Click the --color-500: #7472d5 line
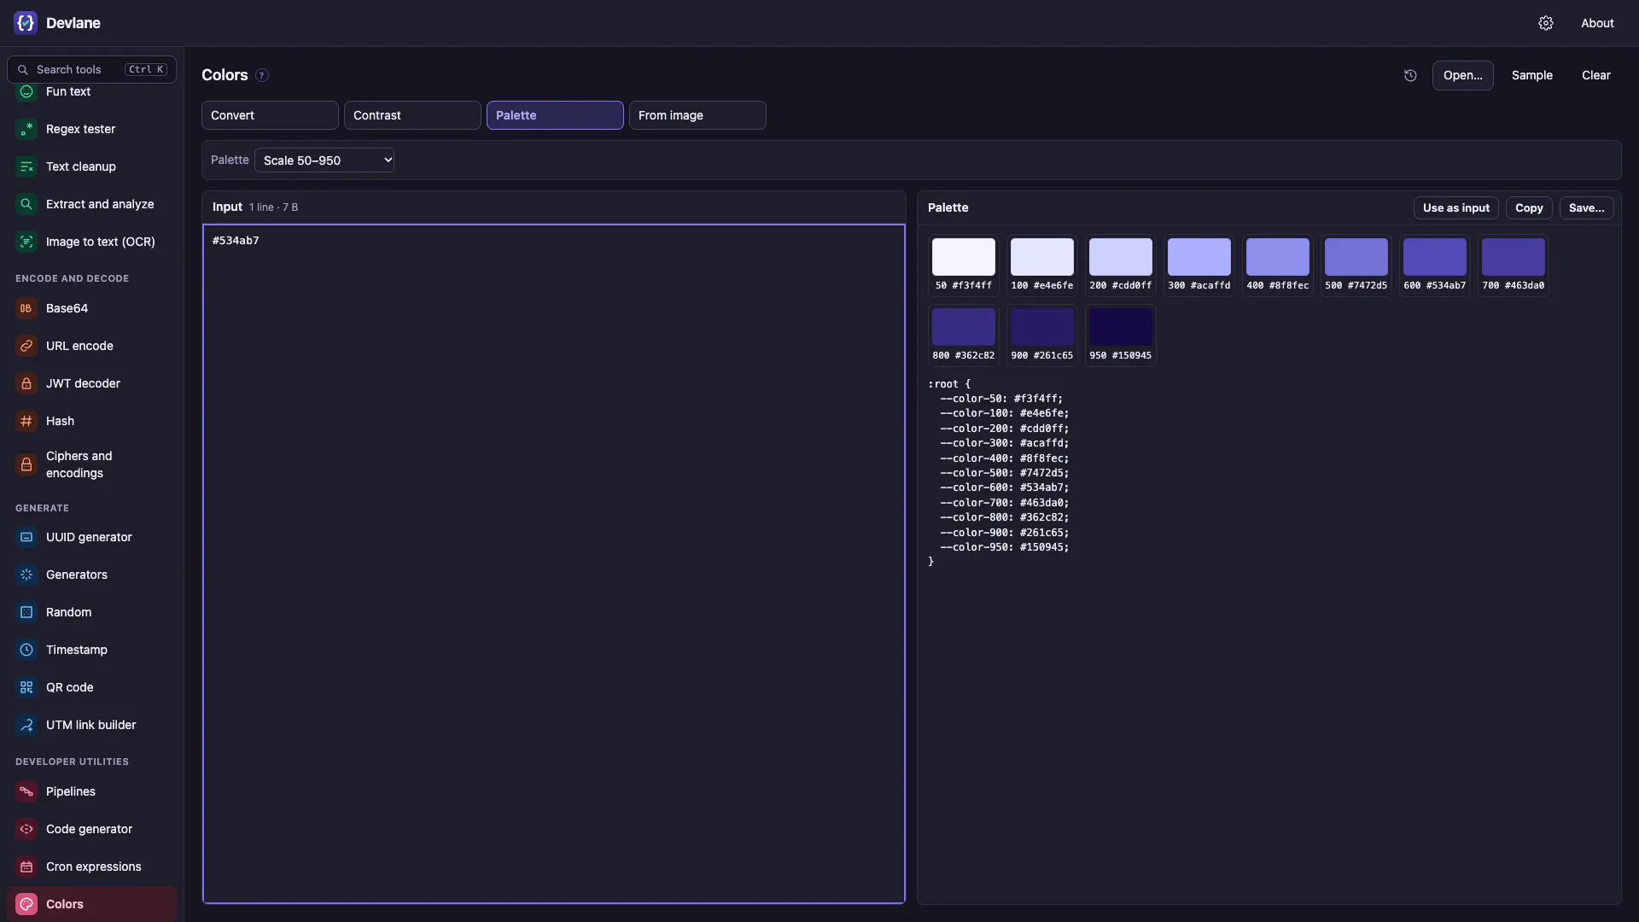 point(1004,473)
